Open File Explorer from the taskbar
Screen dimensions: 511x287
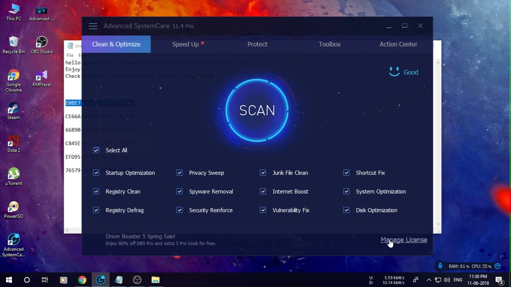155,280
